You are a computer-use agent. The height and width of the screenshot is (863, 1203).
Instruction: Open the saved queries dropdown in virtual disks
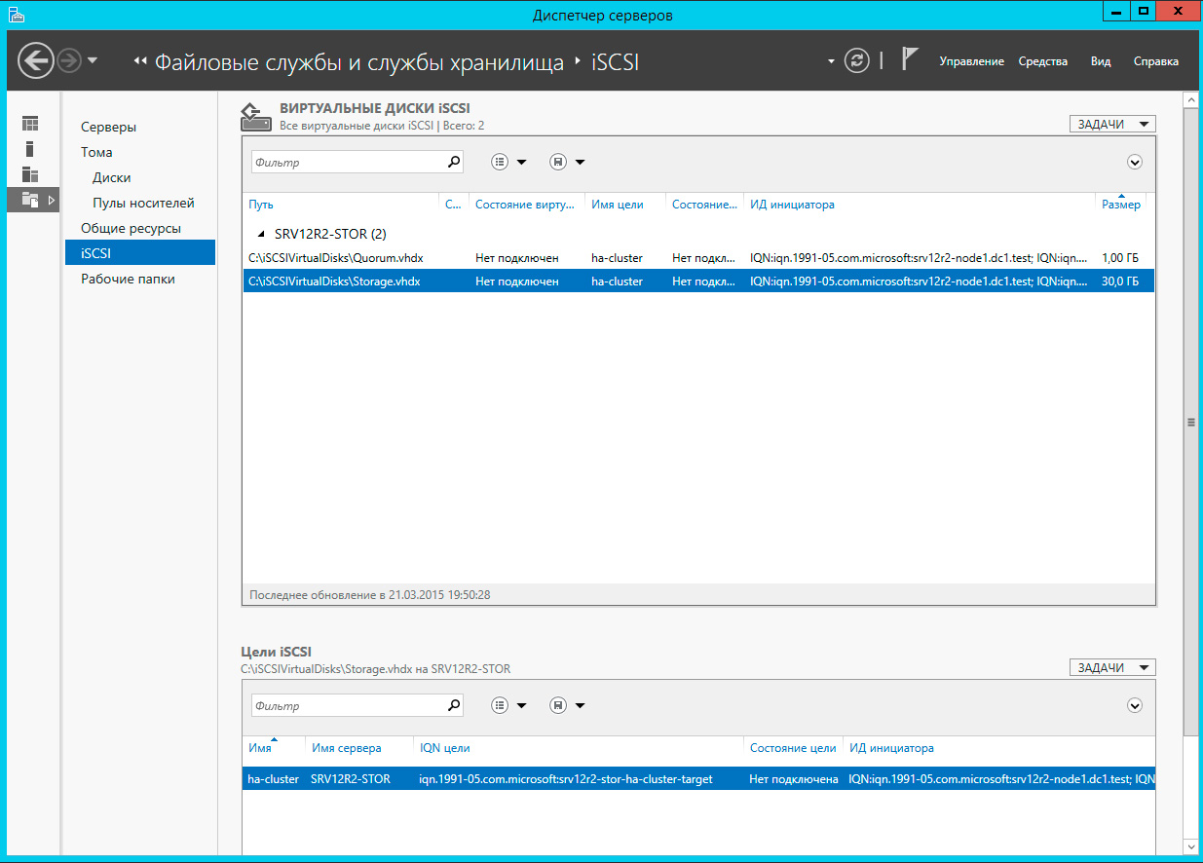pos(567,163)
